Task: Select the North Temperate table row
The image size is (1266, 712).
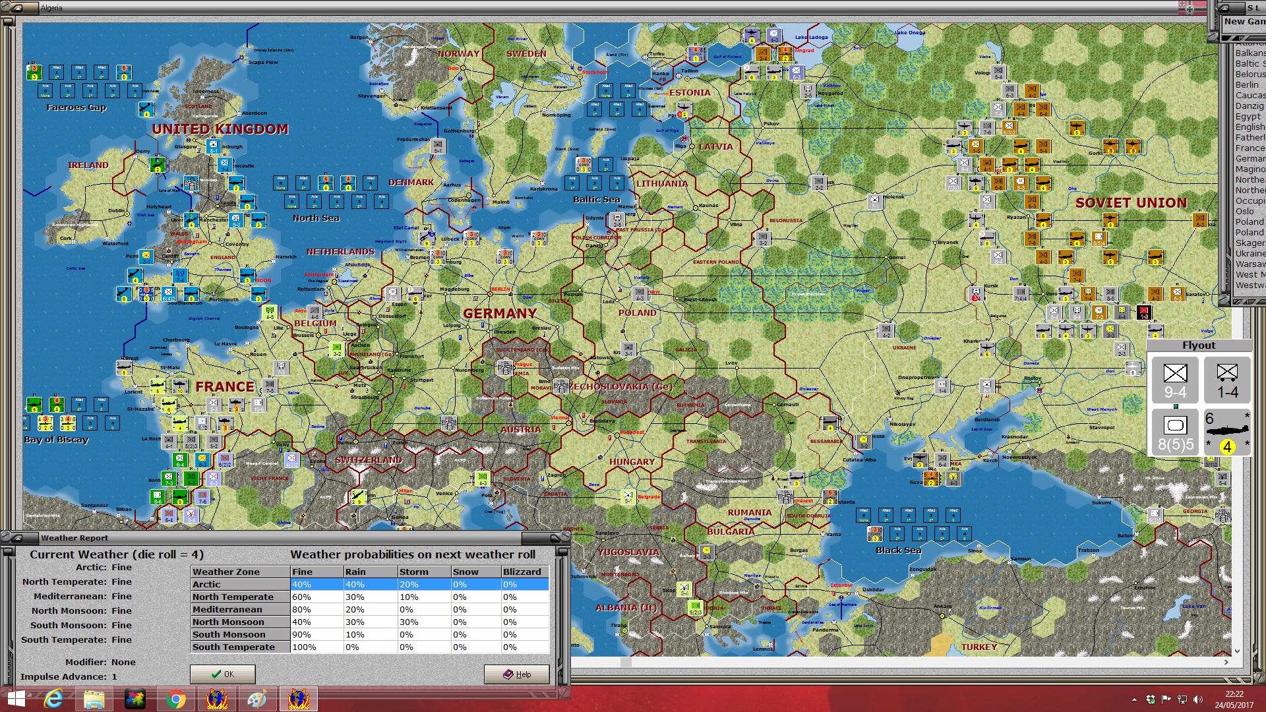Action: point(370,597)
